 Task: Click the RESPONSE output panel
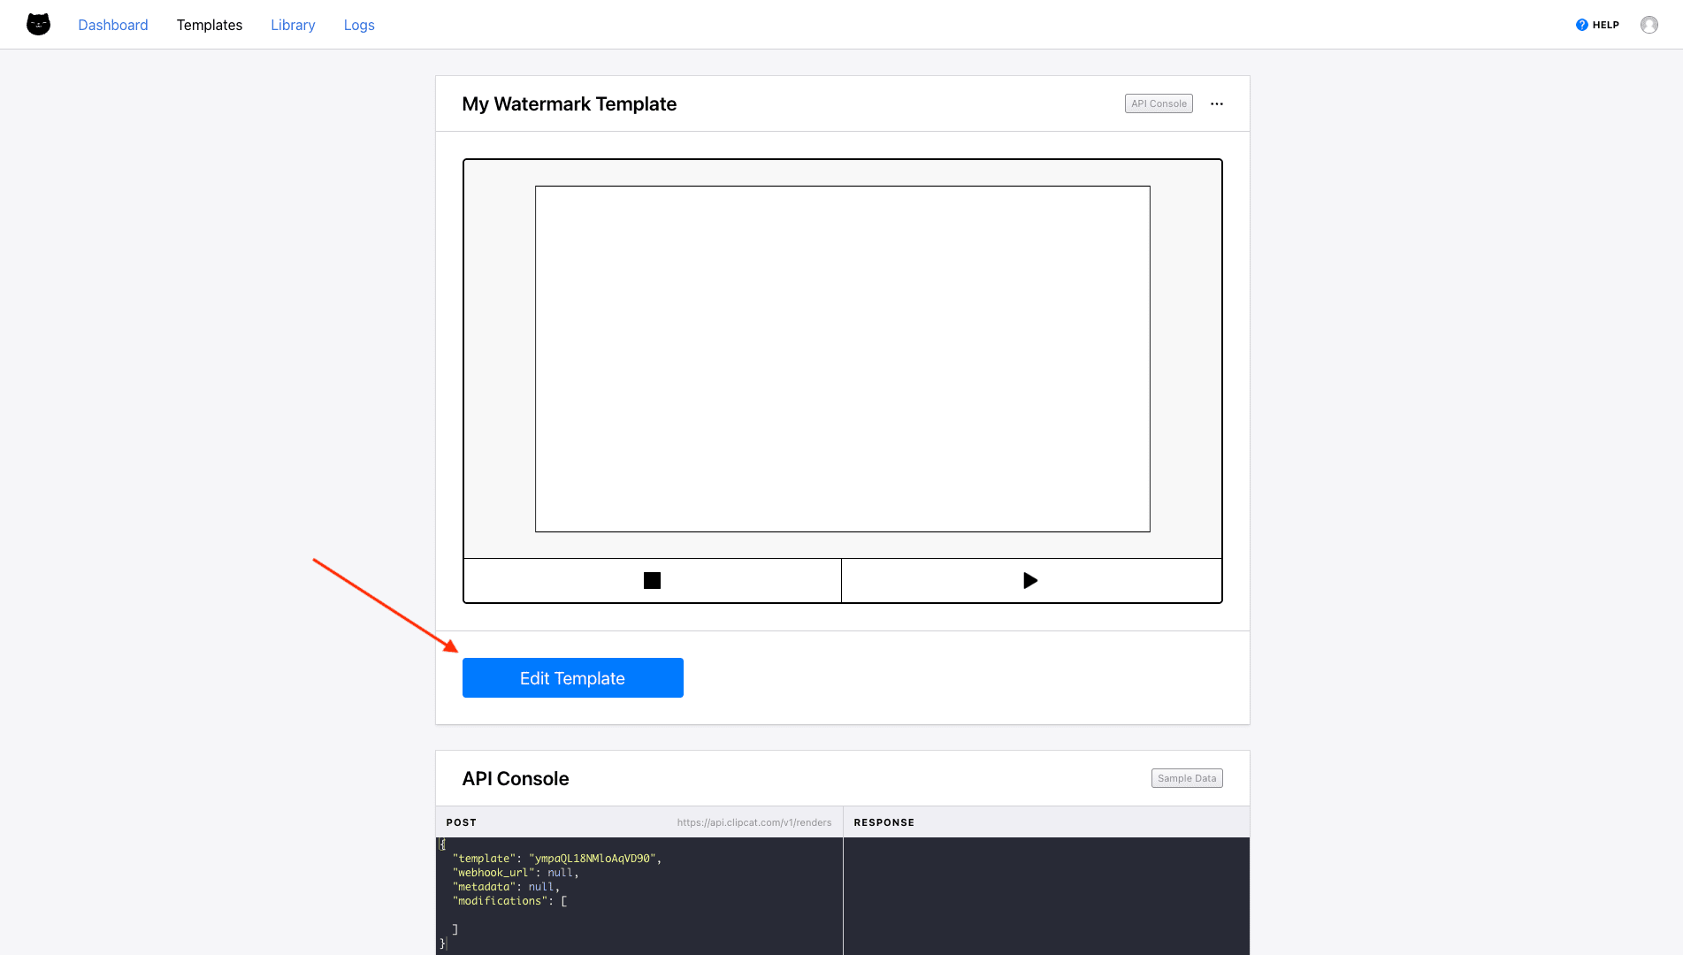pyautogui.click(x=1046, y=895)
